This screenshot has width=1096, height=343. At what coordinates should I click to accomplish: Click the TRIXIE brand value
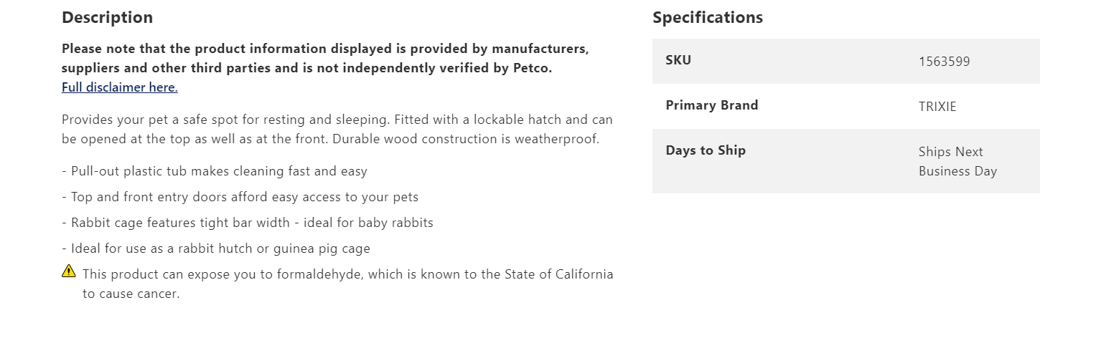[937, 107]
